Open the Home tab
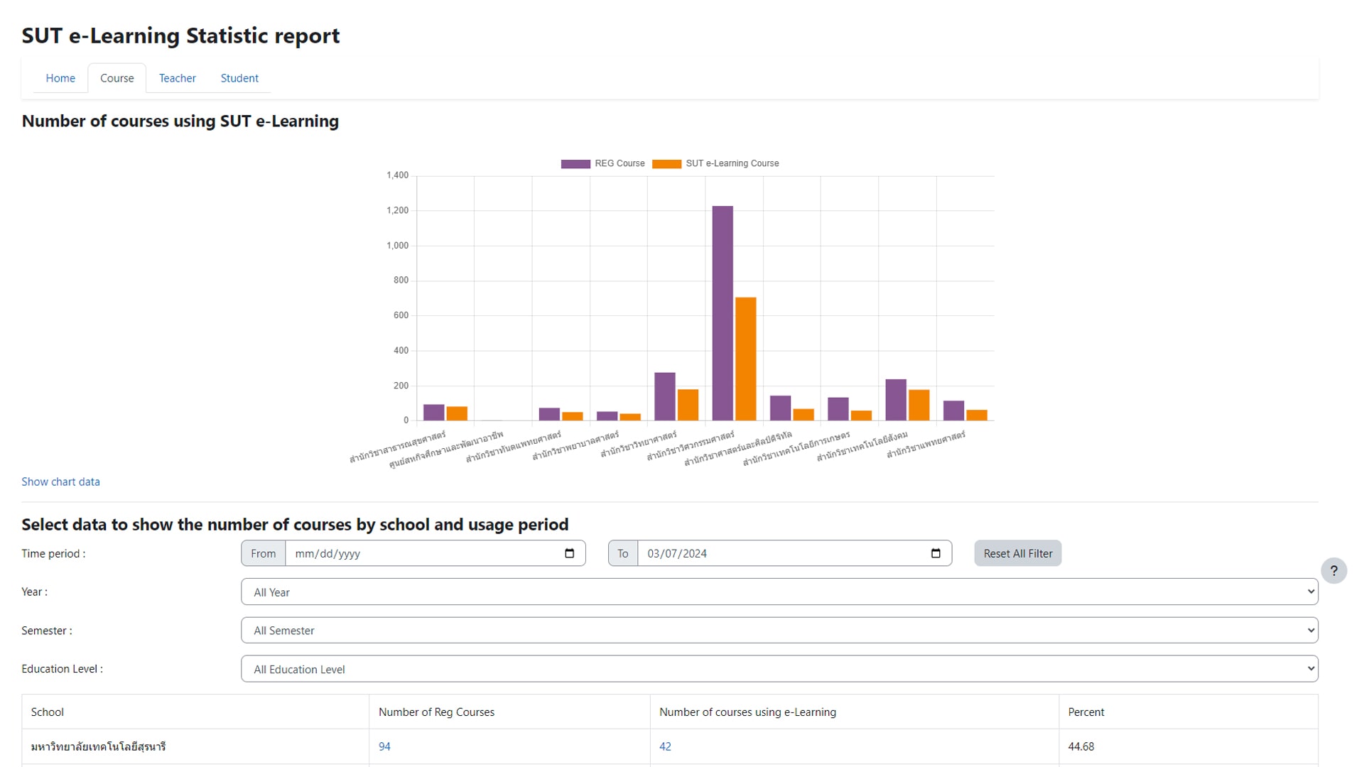The width and height of the screenshot is (1364, 767). pyautogui.click(x=60, y=78)
